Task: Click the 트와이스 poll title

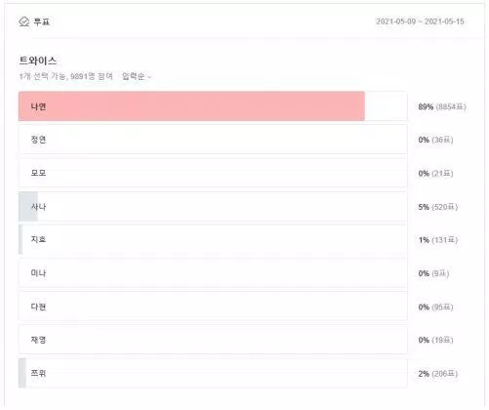Action: click(38, 61)
